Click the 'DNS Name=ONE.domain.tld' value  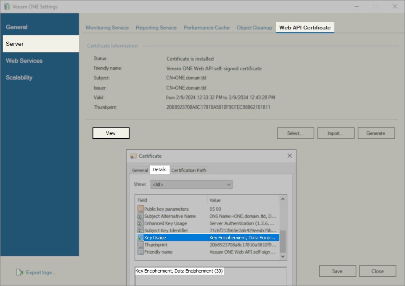point(243,216)
